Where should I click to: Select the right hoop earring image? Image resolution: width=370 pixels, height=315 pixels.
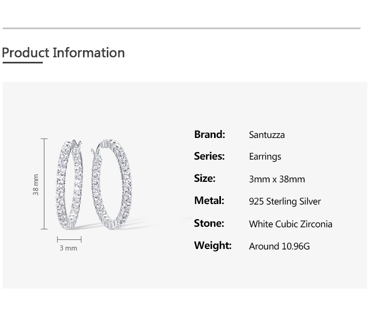pyautogui.click(x=110, y=184)
